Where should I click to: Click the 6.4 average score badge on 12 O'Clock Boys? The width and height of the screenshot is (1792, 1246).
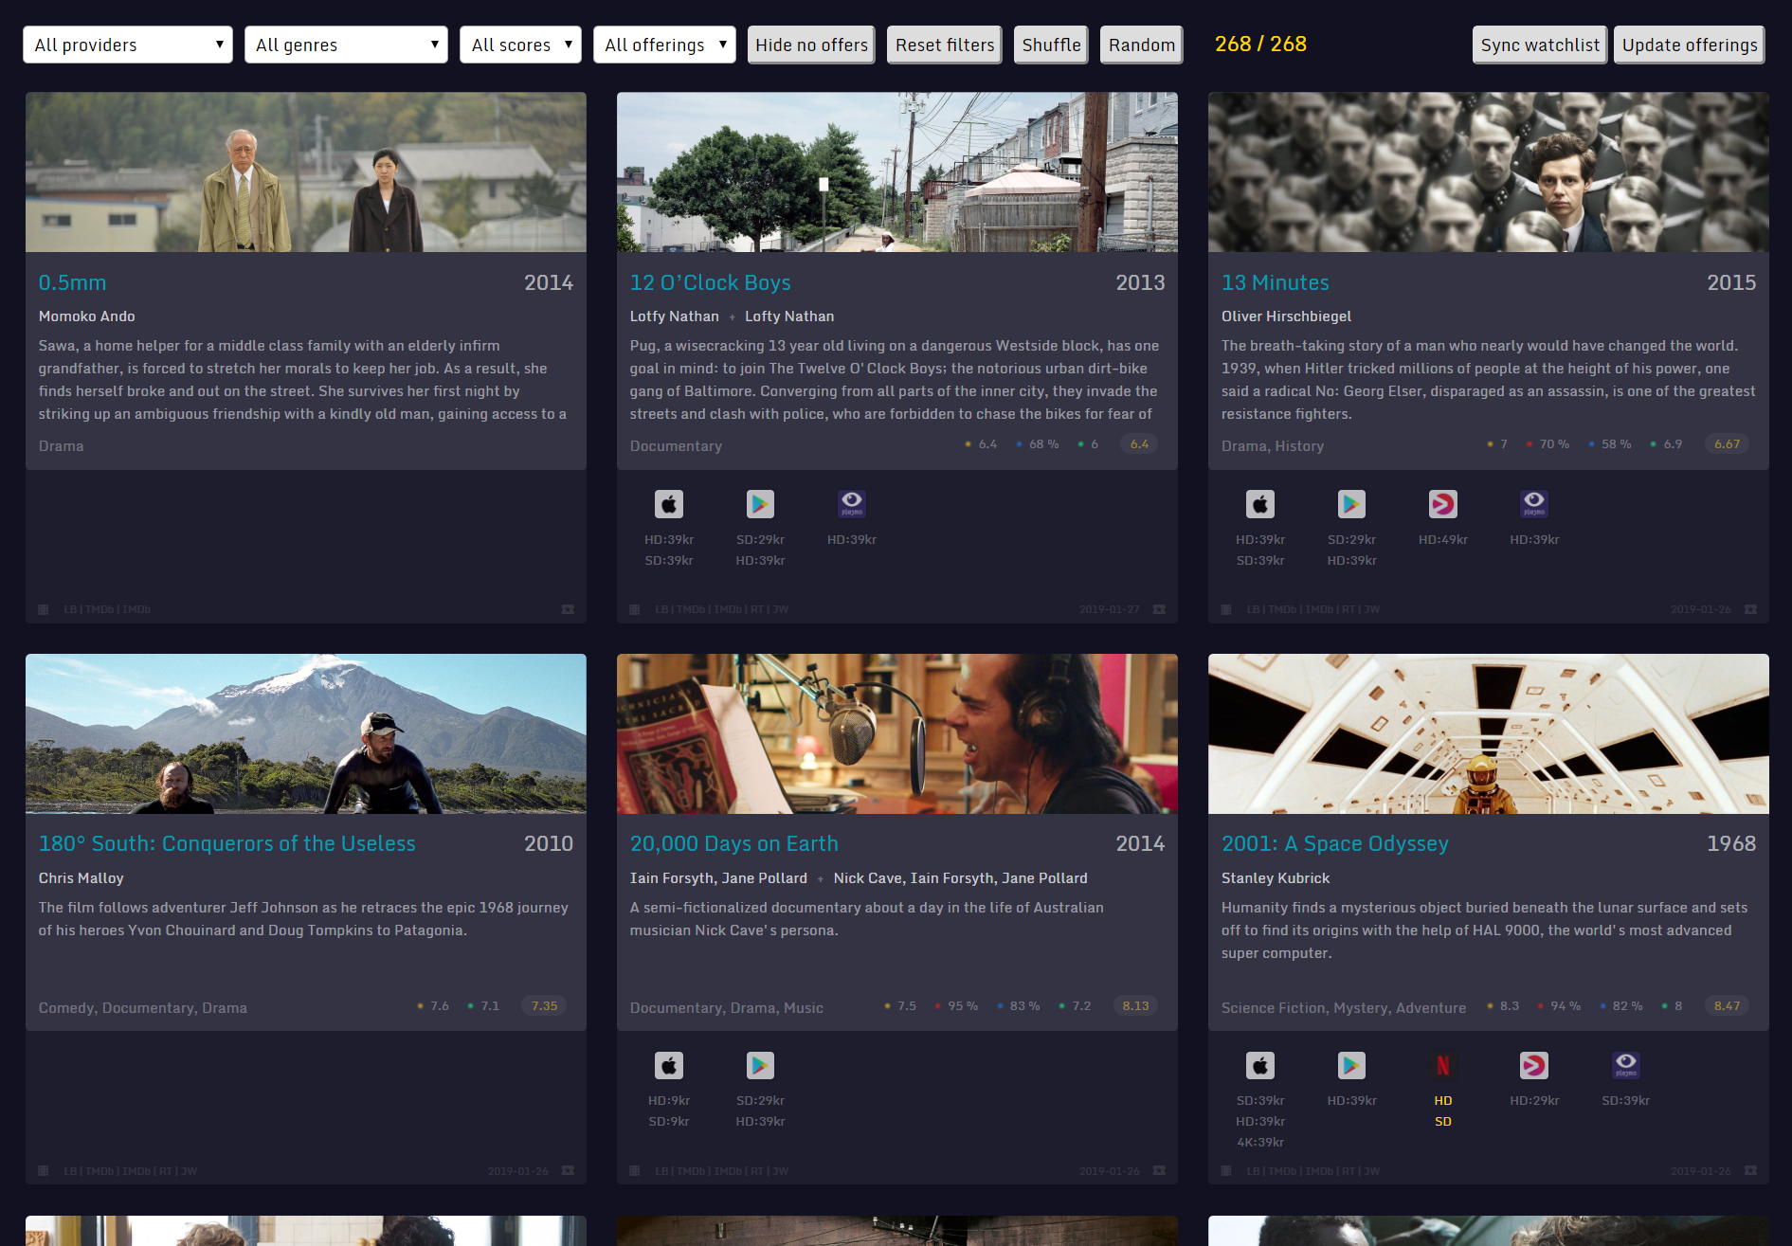click(1139, 443)
